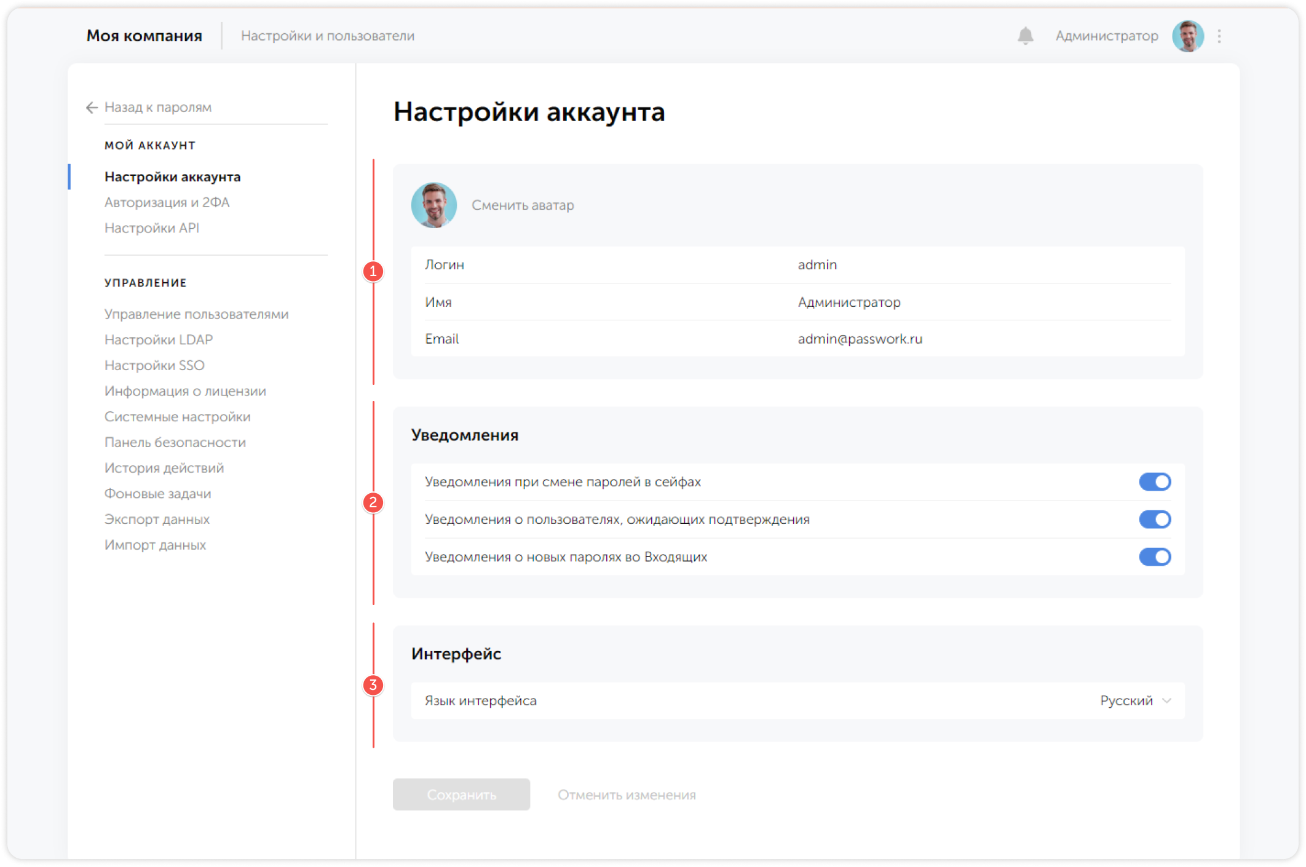Click the 'Сменить аватар' link

[x=522, y=205]
